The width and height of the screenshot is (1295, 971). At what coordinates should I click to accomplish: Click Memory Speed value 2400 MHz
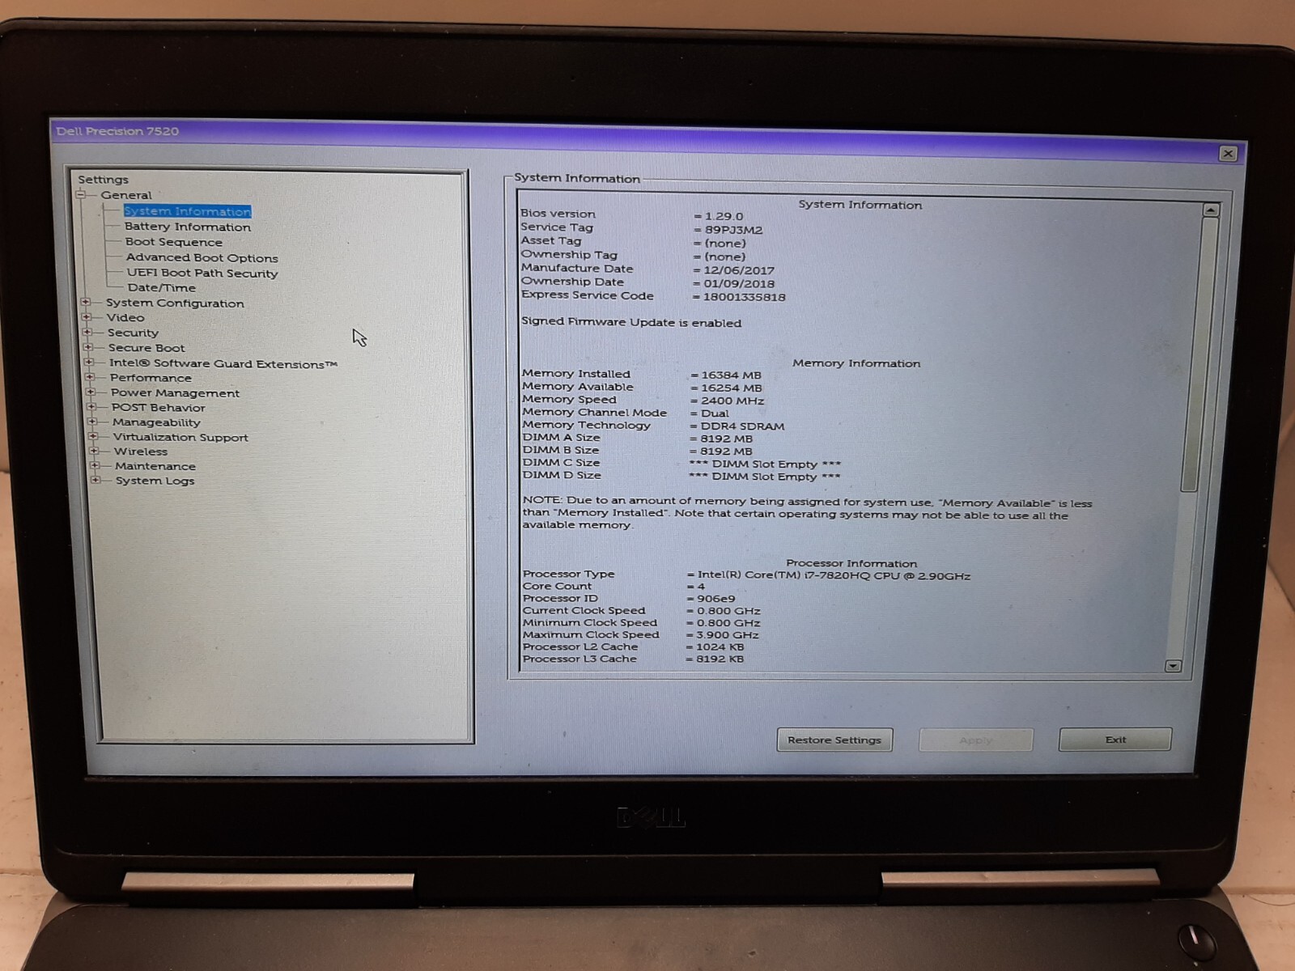point(732,401)
